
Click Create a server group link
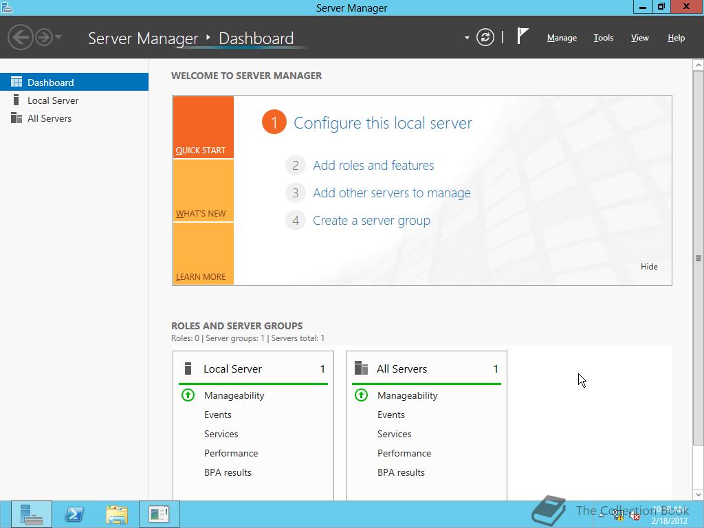tap(371, 221)
